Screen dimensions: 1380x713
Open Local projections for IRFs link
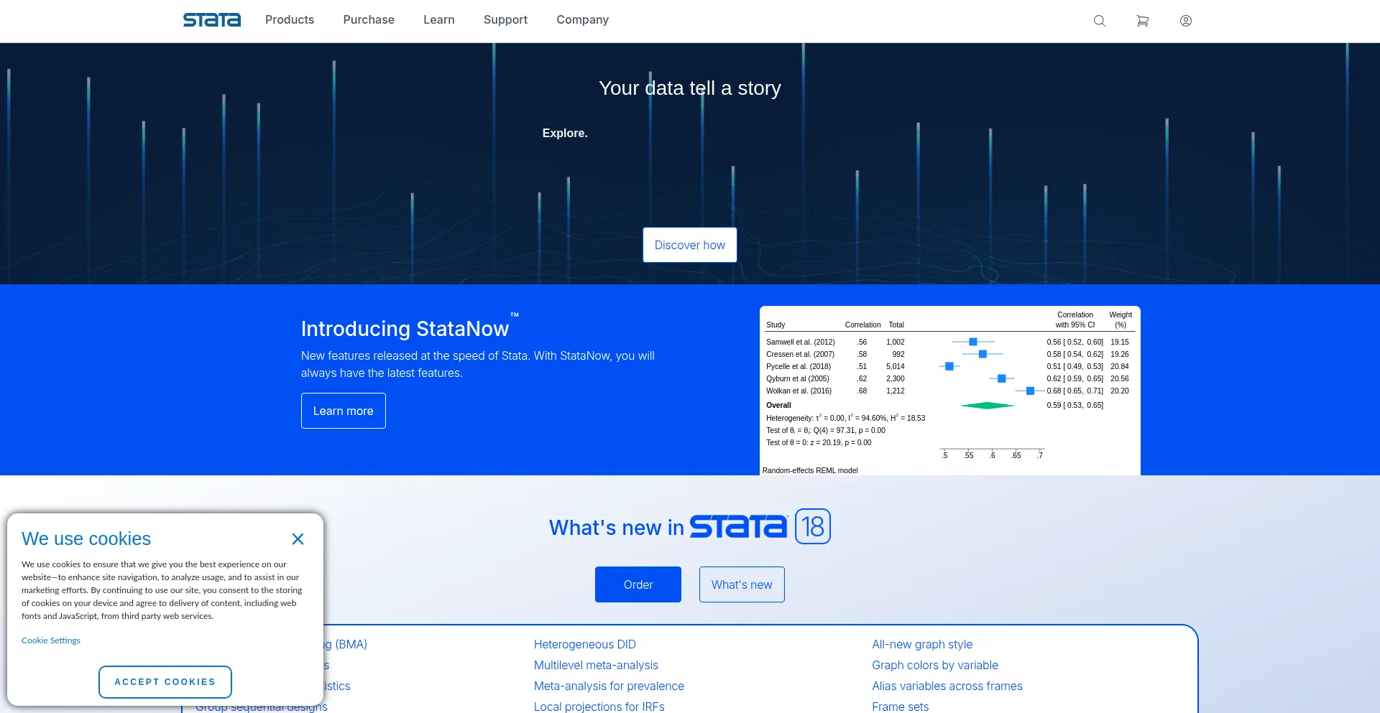(x=599, y=707)
